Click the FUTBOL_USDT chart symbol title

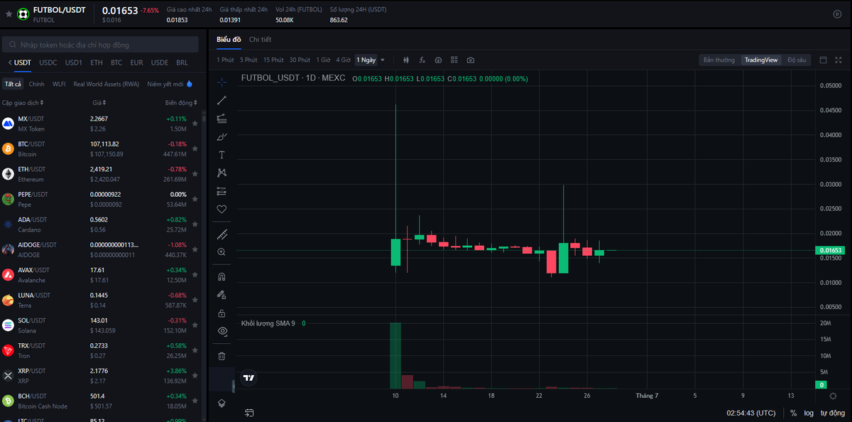[294, 79]
